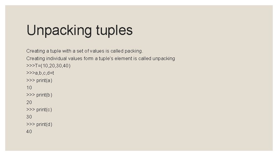Screen dimensions: 278x156
Task: Click the output value 40
Action: tap(29, 132)
